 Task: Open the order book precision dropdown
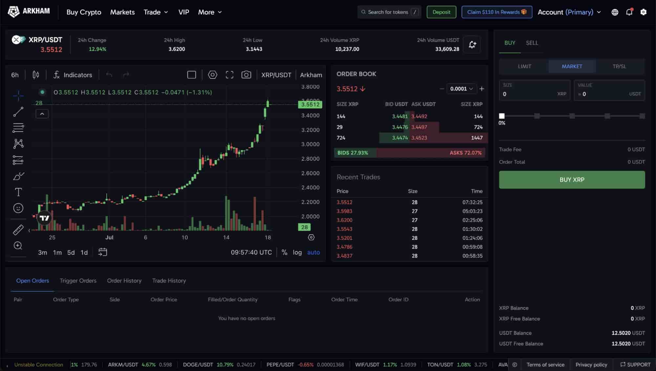[x=461, y=89]
